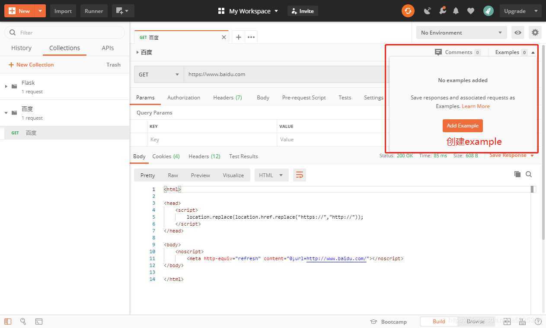Show response Cookies (4) tab
The width and height of the screenshot is (546, 328).
[166, 156]
